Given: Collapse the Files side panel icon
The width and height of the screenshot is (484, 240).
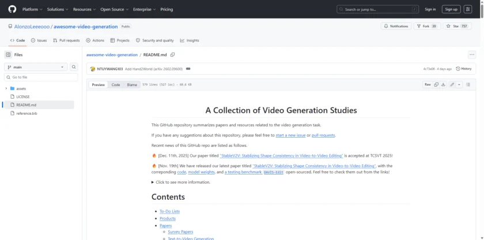Looking at the screenshot, I should [x=8, y=55].
